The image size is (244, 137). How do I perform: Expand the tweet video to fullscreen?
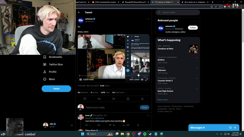(146, 80)
